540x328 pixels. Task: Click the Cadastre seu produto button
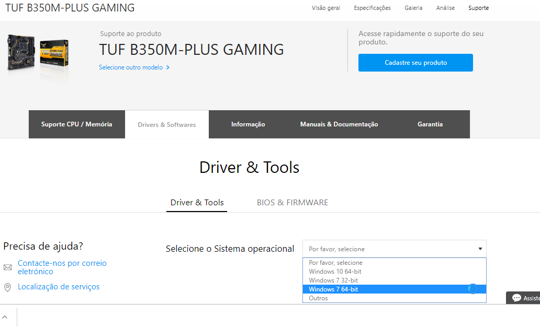tap(415, 63)
